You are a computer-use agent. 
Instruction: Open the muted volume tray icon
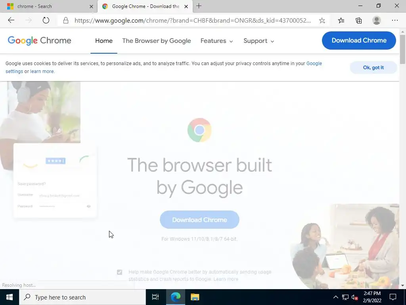[x=354, y=297]
